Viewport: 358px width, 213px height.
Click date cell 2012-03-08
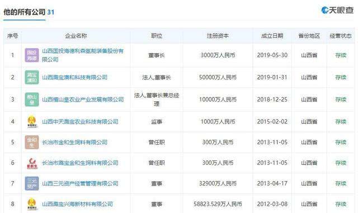(272, 204)
